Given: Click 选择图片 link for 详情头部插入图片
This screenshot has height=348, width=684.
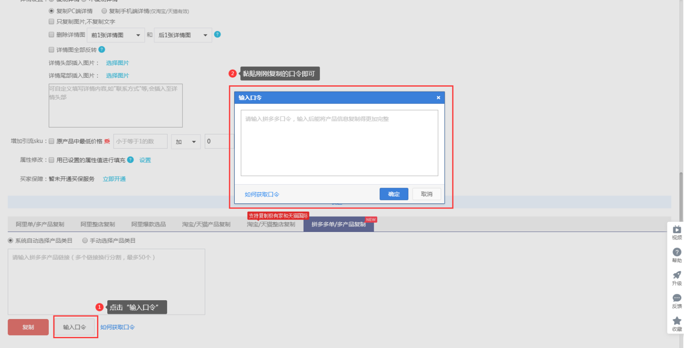Looking at the screenshot, I should point(118,63).
